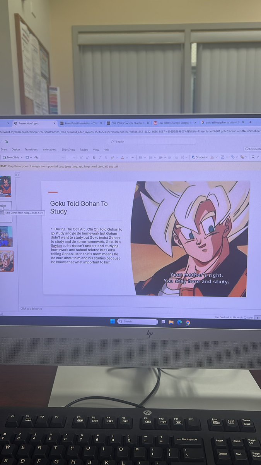Close the Presentation 1.pptx browser tab
The height and width of the screenshot is (465, 261).
click(x=54, y=123)
